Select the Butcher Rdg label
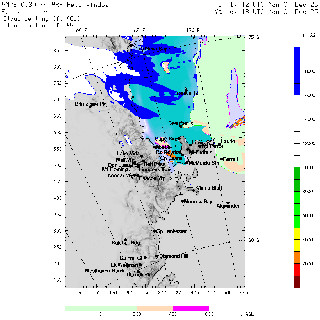Viewport: 320px width, 320px height. click(x=126, y=242)
